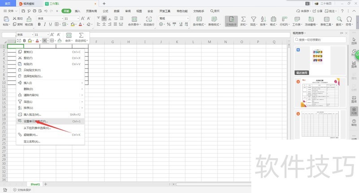Click the search box in 稻壳推荐 panel
Viewport: 359px width, 193px height.
(x=320, y=39)
